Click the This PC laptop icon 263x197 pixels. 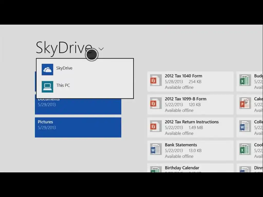[48, 87]
